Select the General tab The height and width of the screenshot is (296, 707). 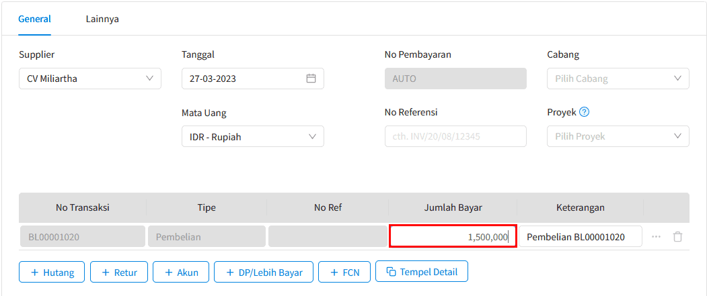coord(35,19)
